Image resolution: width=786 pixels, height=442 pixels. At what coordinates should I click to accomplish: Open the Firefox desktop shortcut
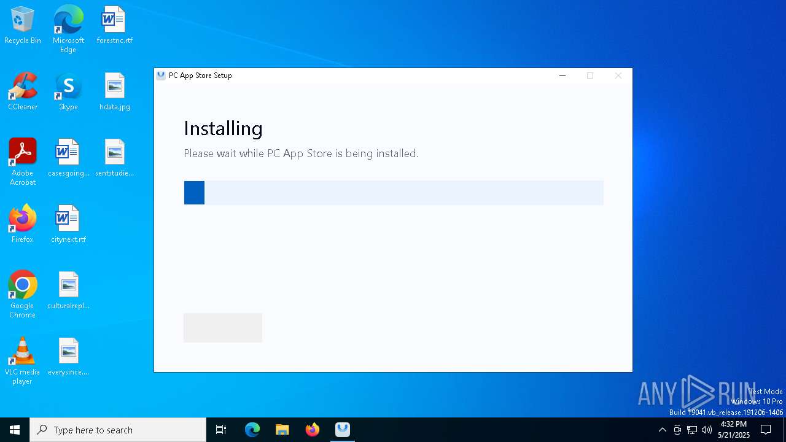[23, 224]
